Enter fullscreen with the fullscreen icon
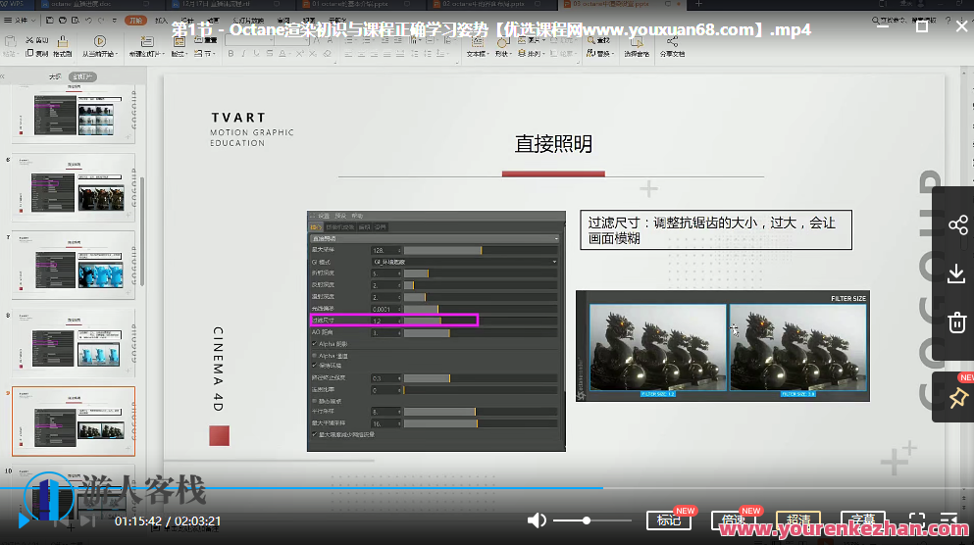The width and height of the screenshot is (974, 545). (x=917, y=520)
